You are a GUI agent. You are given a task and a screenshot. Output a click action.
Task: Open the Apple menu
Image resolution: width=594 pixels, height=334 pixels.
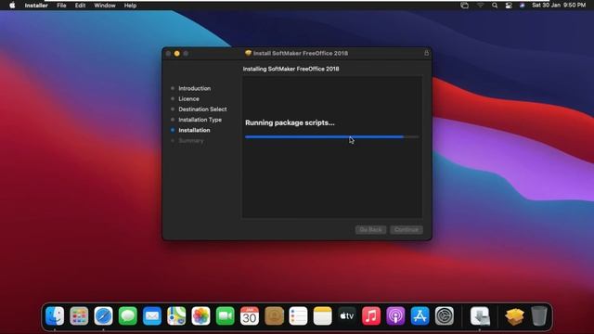[x=12, y=6]
